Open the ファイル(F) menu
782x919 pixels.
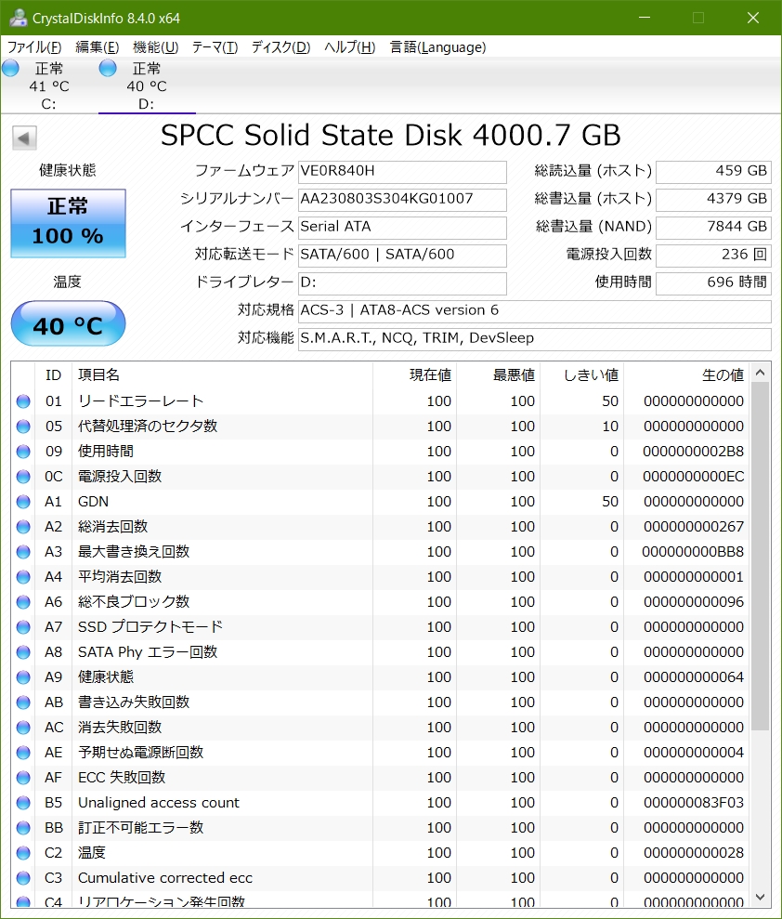tap(34, 47)
